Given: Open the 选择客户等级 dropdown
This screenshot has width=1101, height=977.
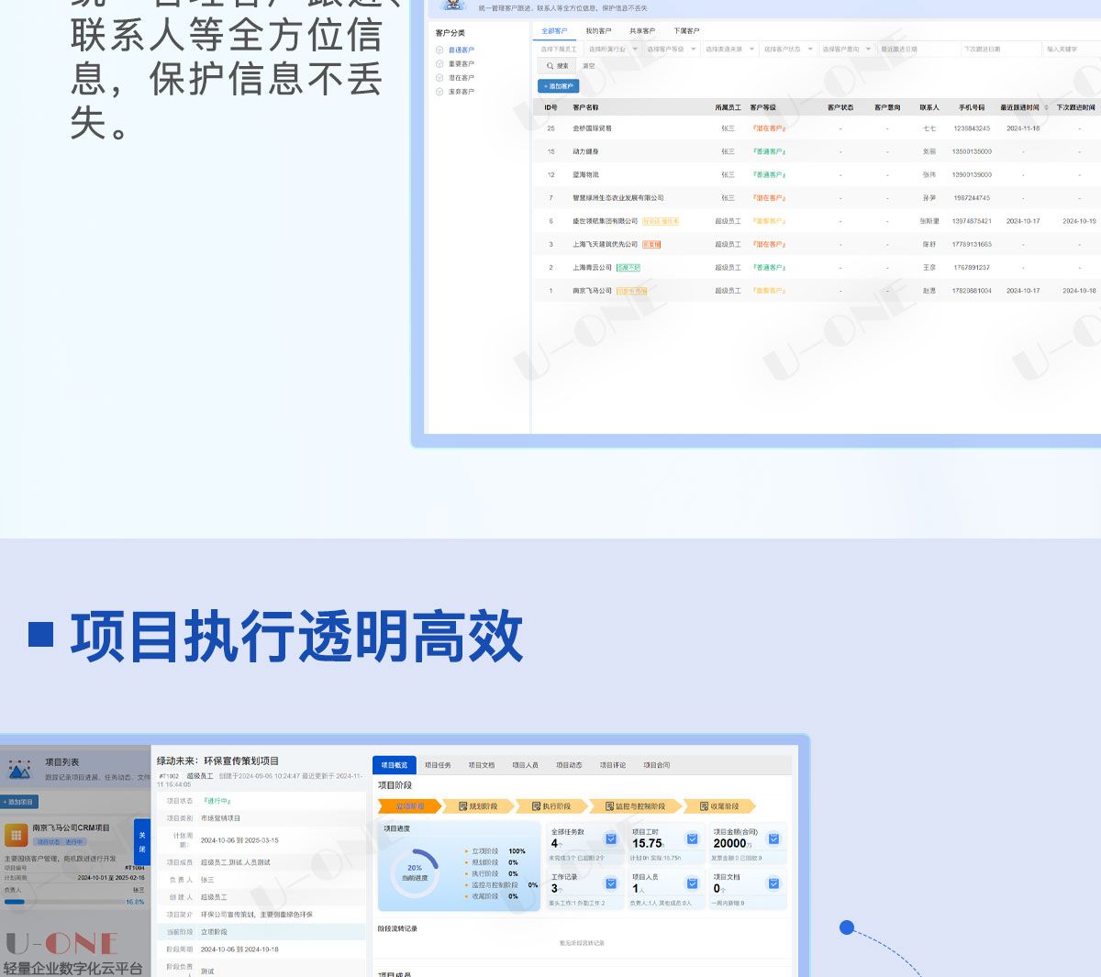Looking at the screenshot, I should [670, 50].
